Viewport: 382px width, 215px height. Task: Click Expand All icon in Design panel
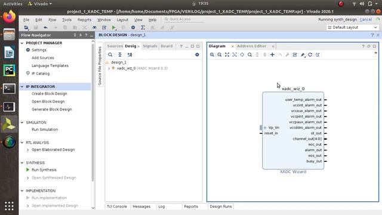click(130, 54)
